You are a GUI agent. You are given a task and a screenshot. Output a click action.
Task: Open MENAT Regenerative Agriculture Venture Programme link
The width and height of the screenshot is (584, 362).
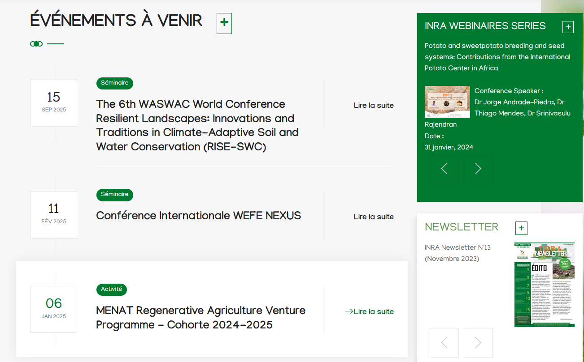201,317
